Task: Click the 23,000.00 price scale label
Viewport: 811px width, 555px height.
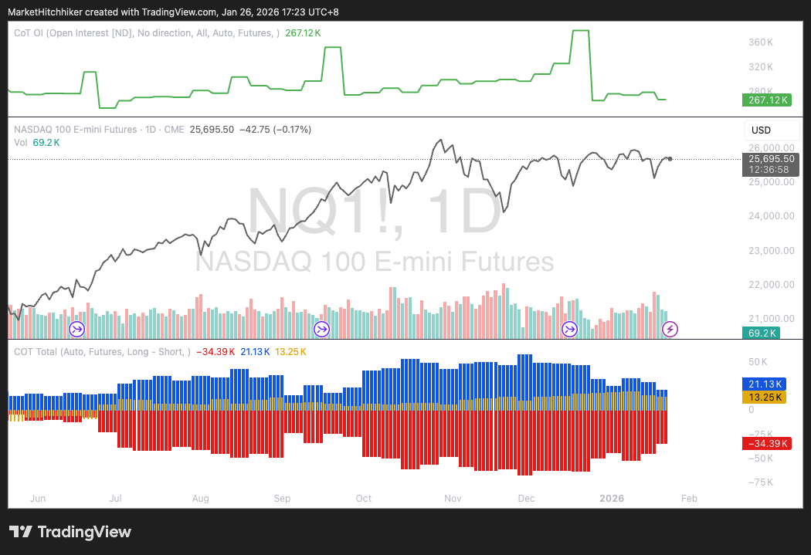Action: pos(772,251)
